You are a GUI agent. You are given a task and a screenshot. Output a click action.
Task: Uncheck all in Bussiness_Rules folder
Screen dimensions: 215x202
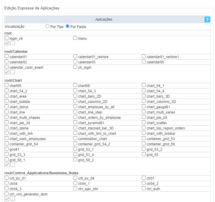tap(13, 199)
